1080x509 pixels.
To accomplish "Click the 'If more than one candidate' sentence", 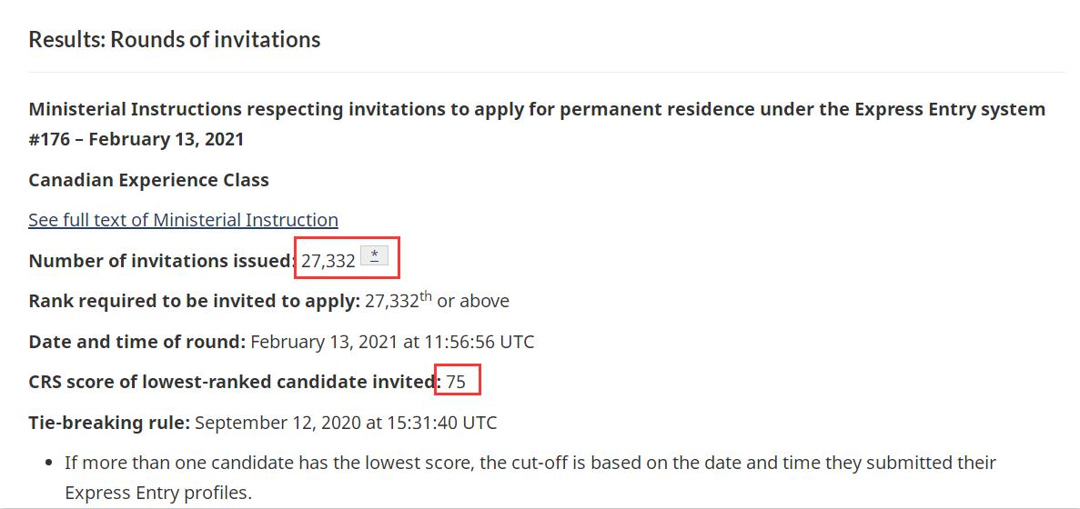I will point(530,463).
